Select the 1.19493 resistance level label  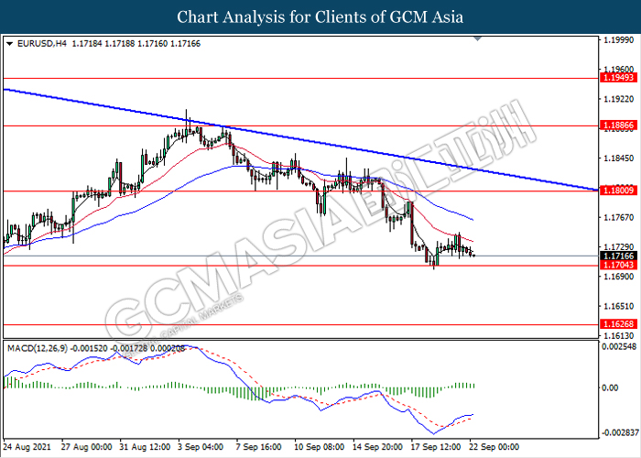click(618, 78)
